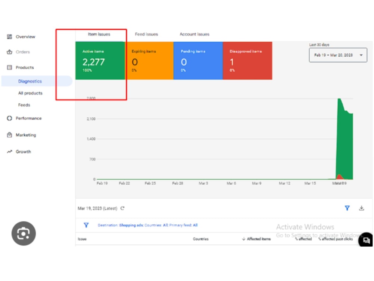Open Overview in the sidebar
The height and width of the screenshot is (281, 374).
pyautogui.click(x=25, y=37)
